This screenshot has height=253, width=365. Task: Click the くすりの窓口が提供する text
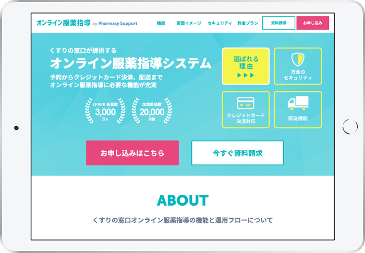(x=83, y=50)
